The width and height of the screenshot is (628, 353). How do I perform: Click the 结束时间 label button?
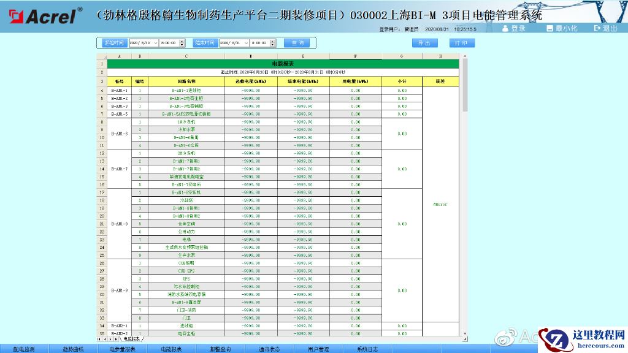(205, 43)
